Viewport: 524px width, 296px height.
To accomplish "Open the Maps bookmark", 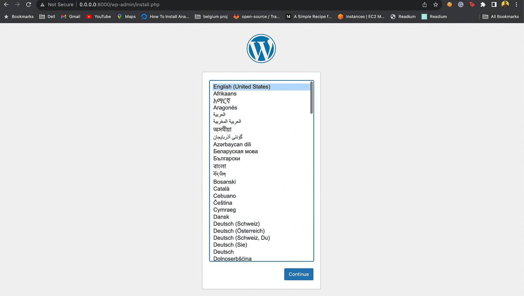I will pos(126,17).
